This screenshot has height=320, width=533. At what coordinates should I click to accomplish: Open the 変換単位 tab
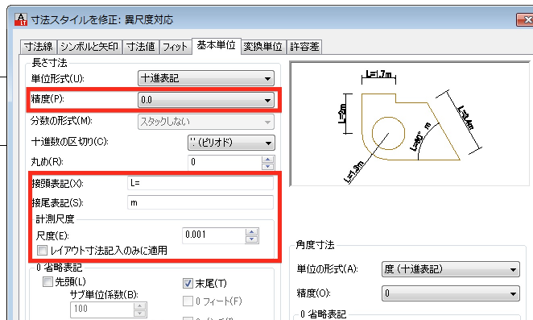point(262,47)
